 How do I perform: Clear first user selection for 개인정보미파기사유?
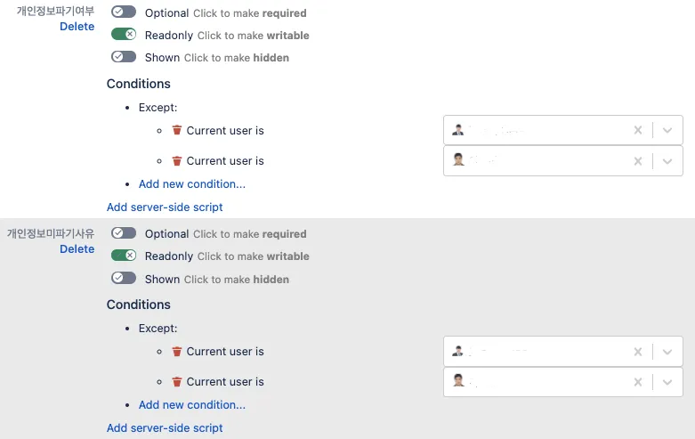pyautogui.click(x=637, y=351)
